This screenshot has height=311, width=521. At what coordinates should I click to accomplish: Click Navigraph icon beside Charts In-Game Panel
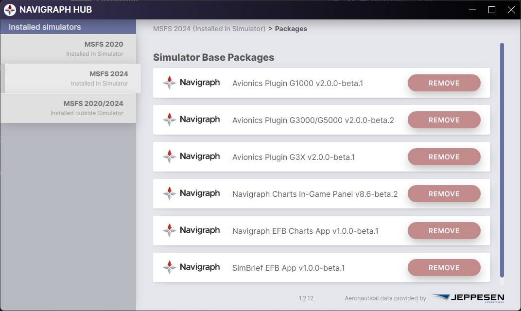[x=170, y=193]
